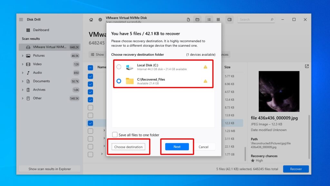Click the Next button
The width and height of the screenshot is (330, 186).
point(177,146)
